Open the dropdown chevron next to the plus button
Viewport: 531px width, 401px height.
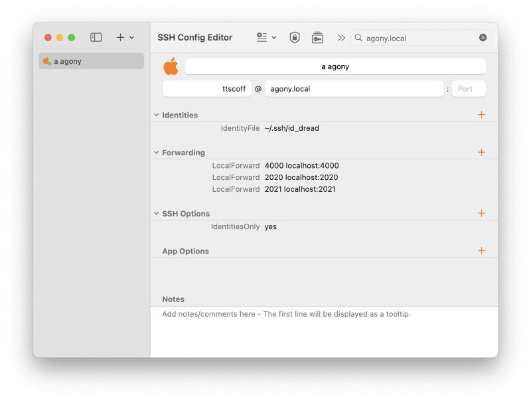coord(130,37)
